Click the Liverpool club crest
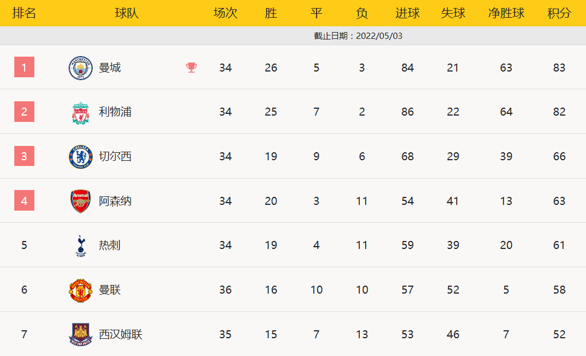 [x=81, y=113]
